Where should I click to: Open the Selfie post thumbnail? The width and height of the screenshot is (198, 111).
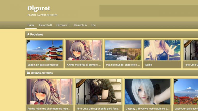(x=162, y=50)
